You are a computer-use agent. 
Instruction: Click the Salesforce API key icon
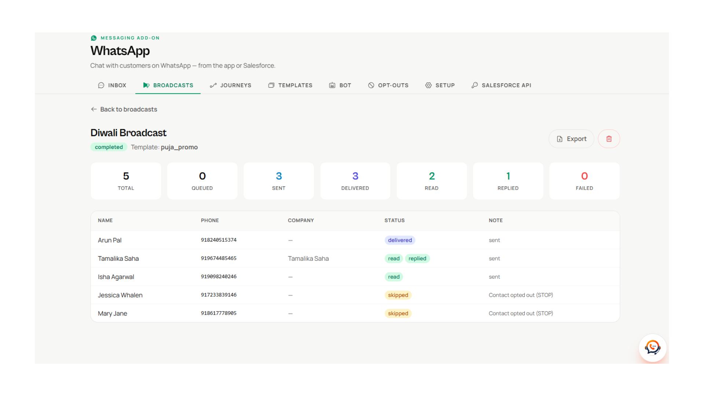point(474,85)
